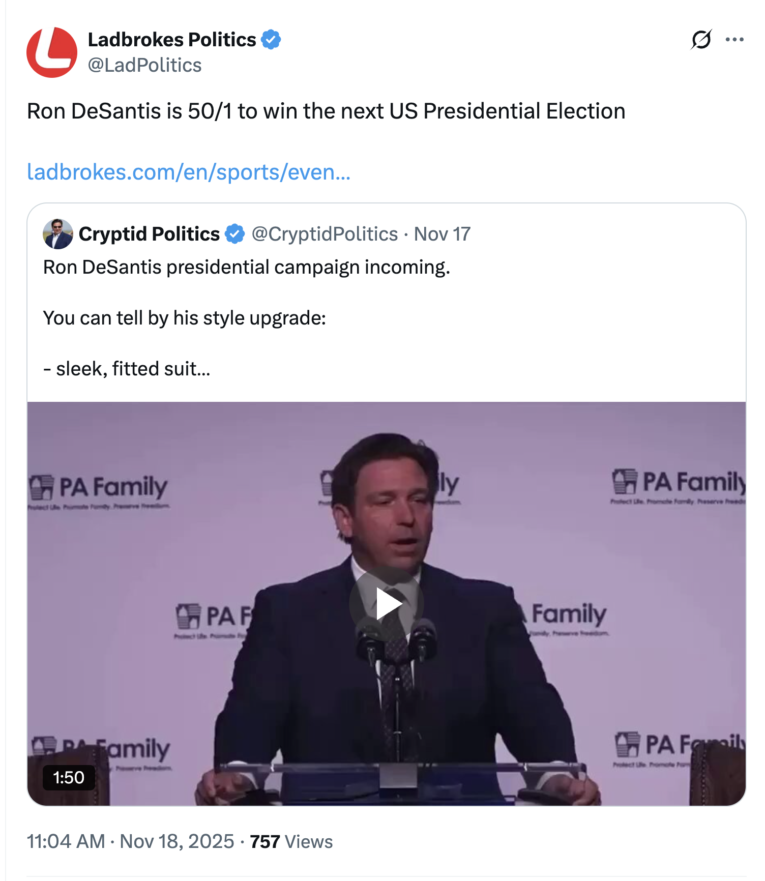Click the @CryptidPolitics handle
This screenshot has width=765, height=881.
(x=325, y=234)
